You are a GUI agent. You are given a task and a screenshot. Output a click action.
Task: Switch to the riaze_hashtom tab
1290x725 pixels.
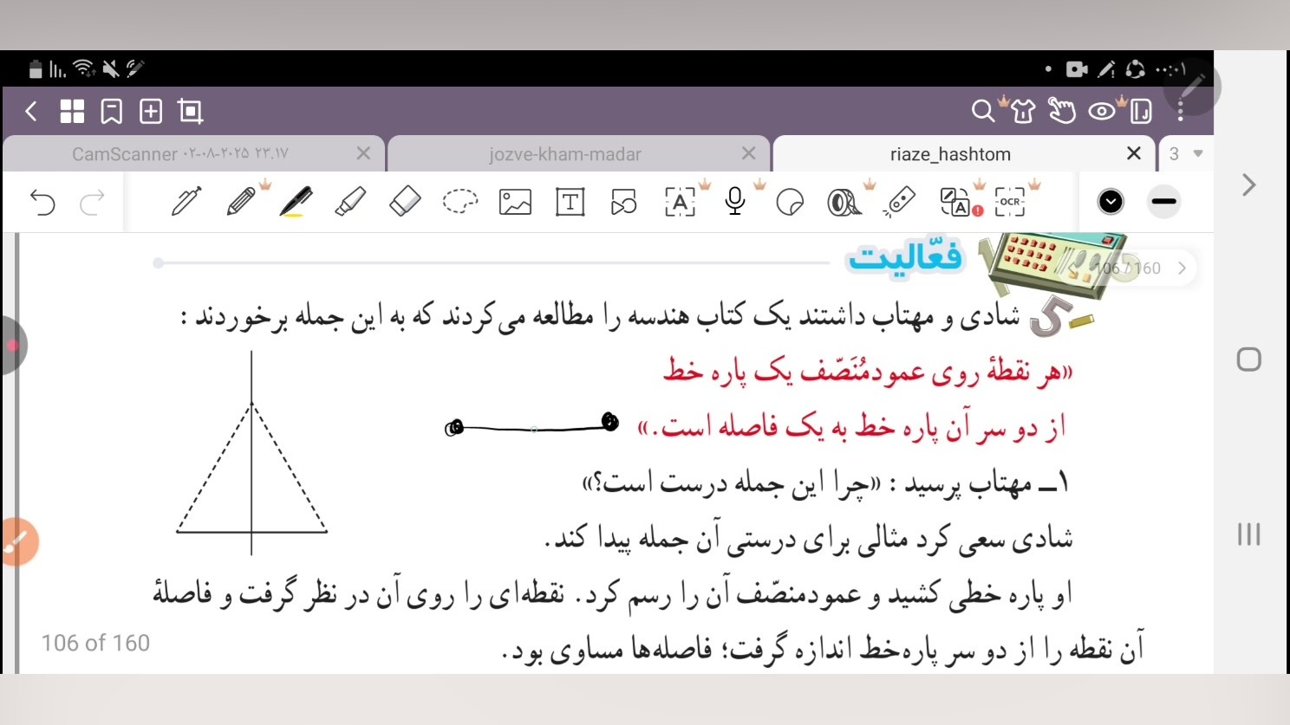click(x=950, y=154)
